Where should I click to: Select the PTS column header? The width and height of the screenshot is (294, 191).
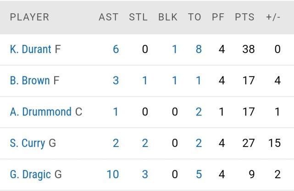244,17
